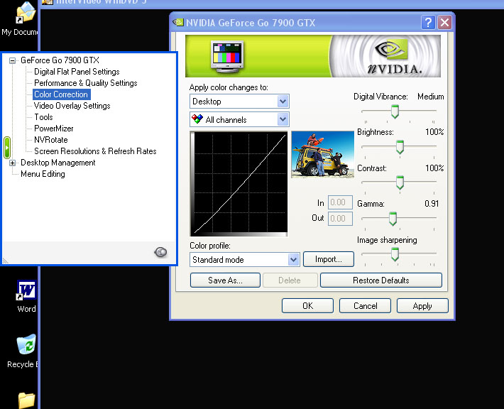Select Color Correction in the tree
504x409 pixels.
coord(61,94)
